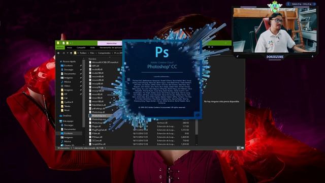Select highlighted Escritorio under Este equipo
The width and height of the screenshot is (325, 183).
69,133
